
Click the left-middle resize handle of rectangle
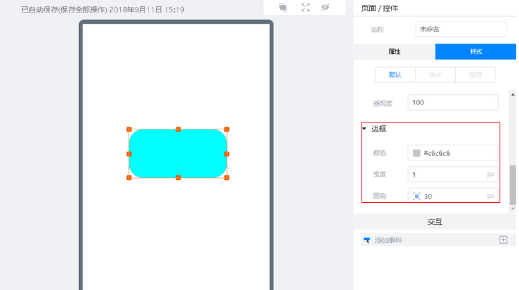tap(129, 154)
